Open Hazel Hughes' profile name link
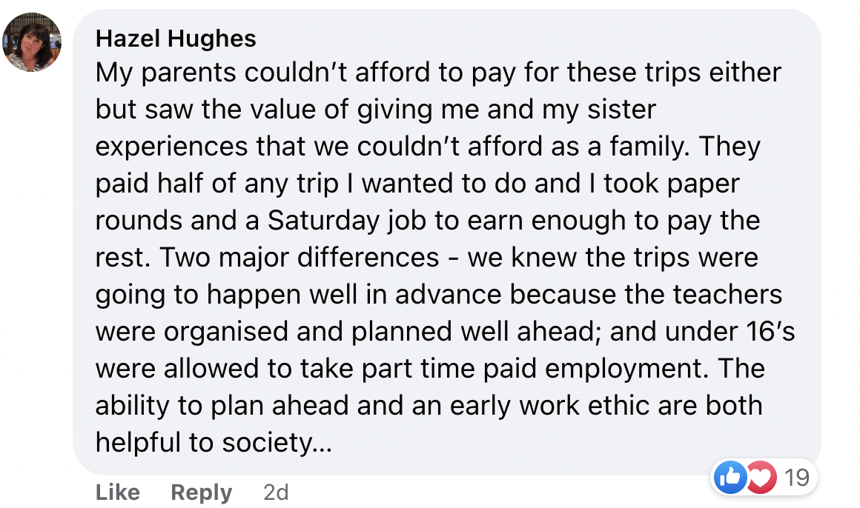The height and width of the screenshot is (508, 860). click(176, 39)
